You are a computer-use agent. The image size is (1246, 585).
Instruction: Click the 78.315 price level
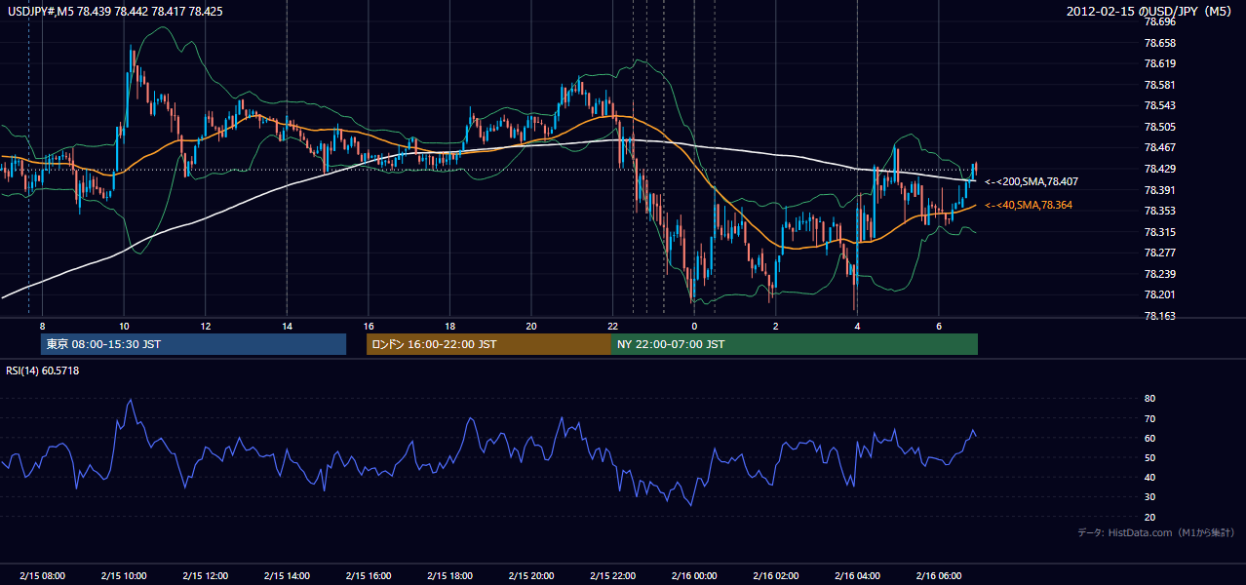[1159, 232]
